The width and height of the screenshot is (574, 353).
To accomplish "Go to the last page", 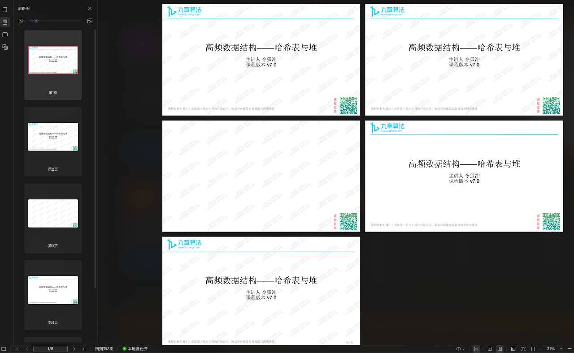I will pyautogui.click(x=84, y=349).
